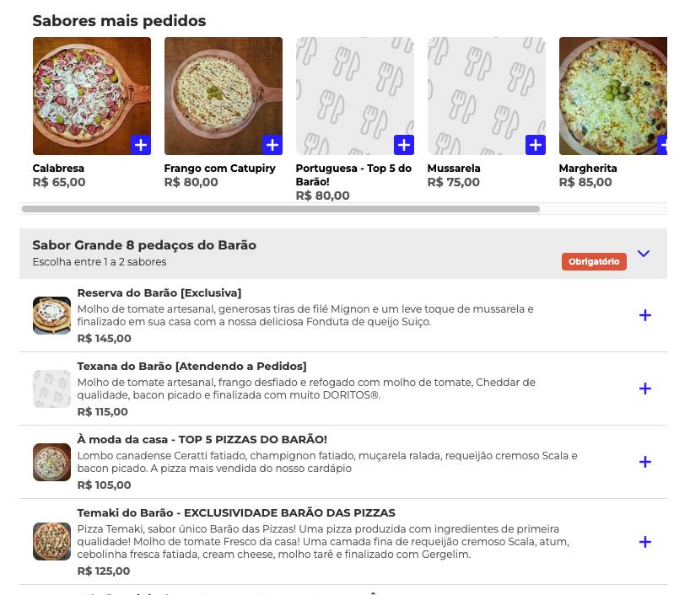Viewport: 690px width, 595px height.
Task: Open the Calabresa pizza photo
Action: point(91,95)
